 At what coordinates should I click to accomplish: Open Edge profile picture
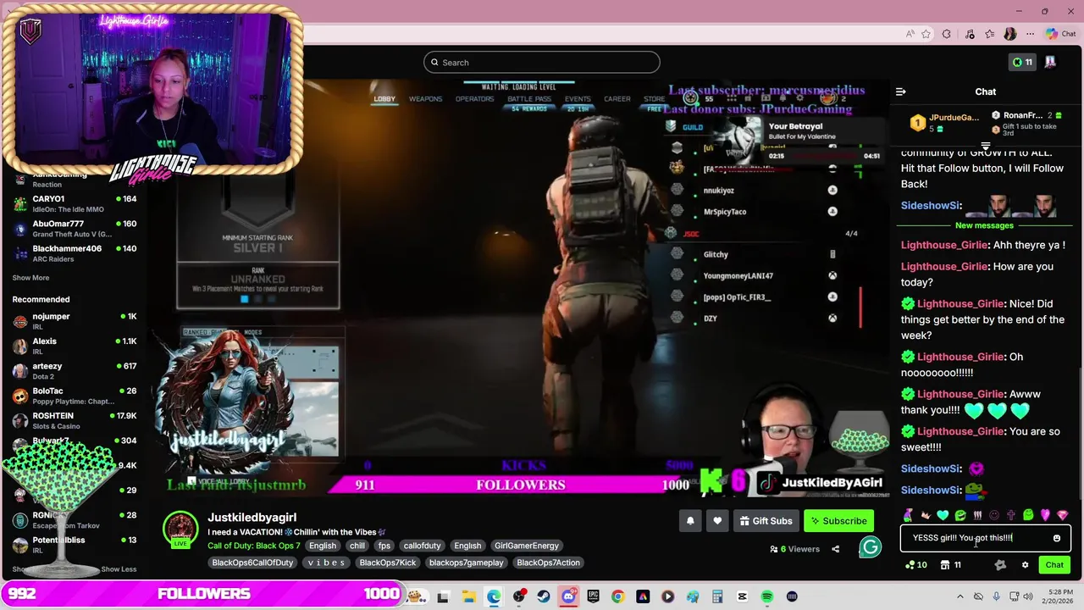point(1009,34)
